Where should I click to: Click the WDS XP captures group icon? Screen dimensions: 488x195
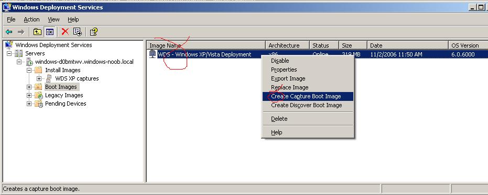pyautogui.click(x=49, y=78)
